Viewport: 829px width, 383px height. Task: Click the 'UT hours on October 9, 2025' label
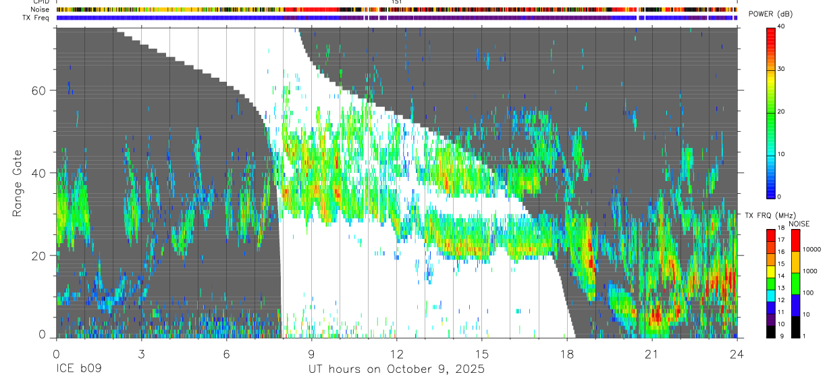pos(396,369)
